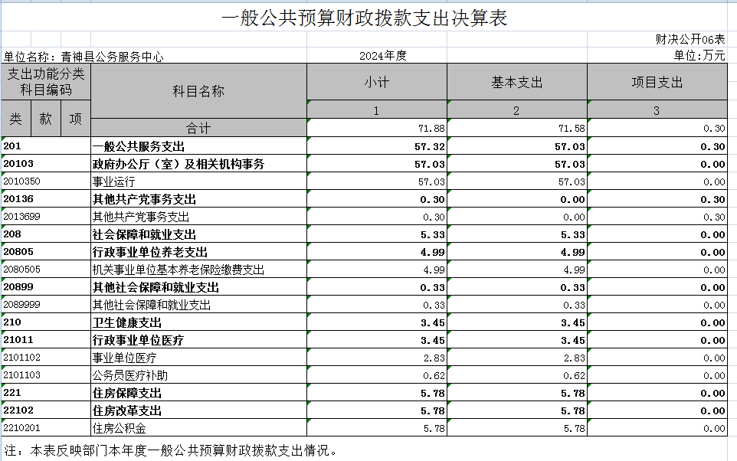
Task: Click the footnote starting with 注：本表反映
Action: pyautogui.click(x=172, y=450)
